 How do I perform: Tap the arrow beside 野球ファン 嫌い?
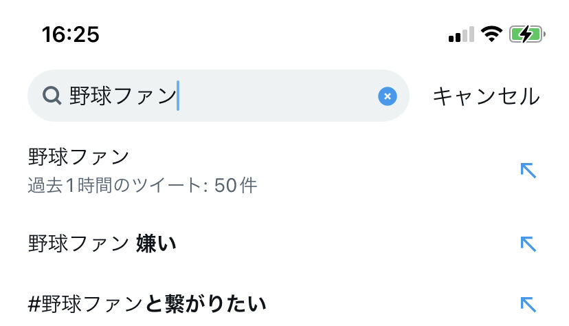[x=528, y=244]
